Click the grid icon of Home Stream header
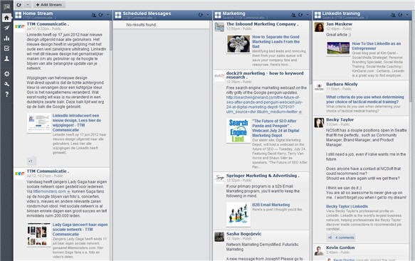 point(19,15)
